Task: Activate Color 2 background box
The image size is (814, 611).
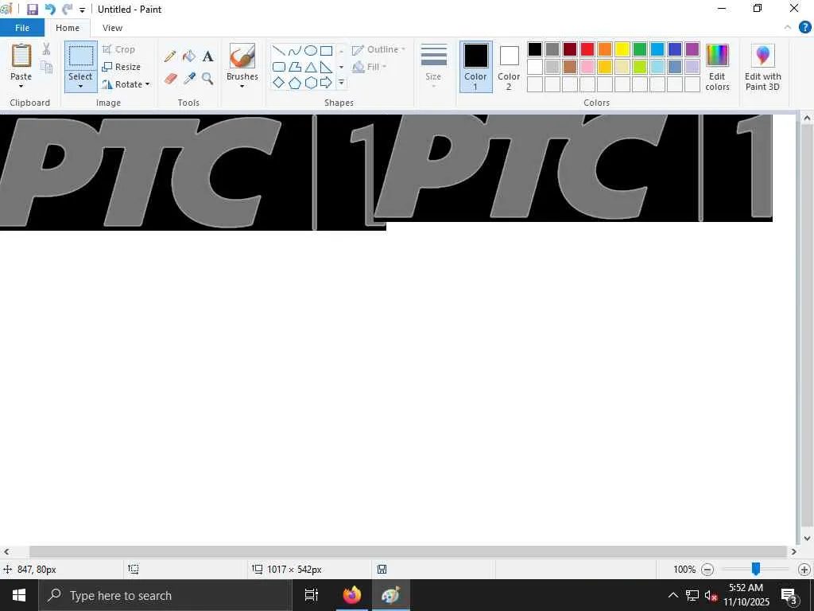Action: (509, 67)
